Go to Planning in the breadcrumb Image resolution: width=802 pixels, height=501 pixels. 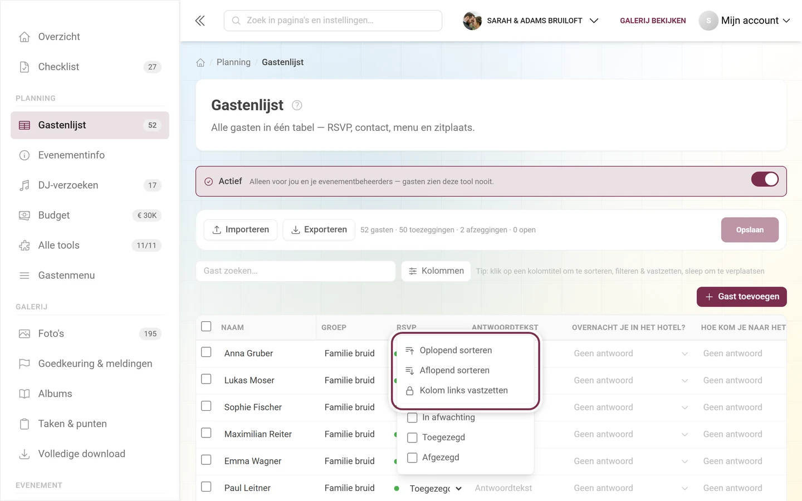(x=233, y=62)
